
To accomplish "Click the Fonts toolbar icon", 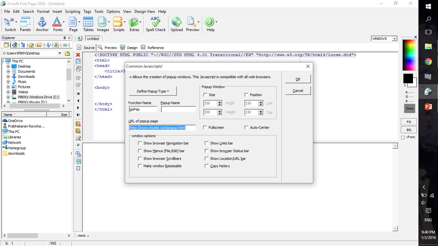I will (x=57, y=24).
